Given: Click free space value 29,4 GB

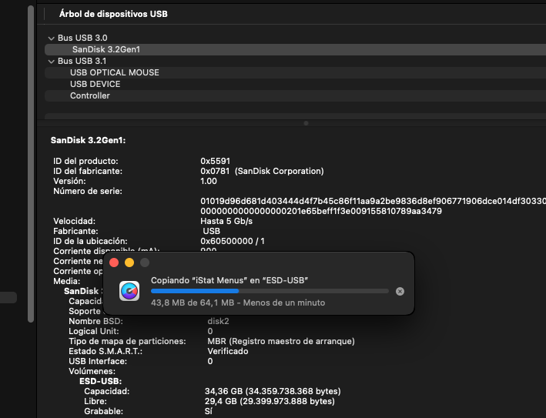Looking at the screenshot, I should pos(270,402).
